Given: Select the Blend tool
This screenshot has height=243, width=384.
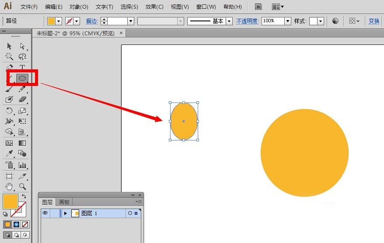Looking at the screenshot, I should point(22,154).
